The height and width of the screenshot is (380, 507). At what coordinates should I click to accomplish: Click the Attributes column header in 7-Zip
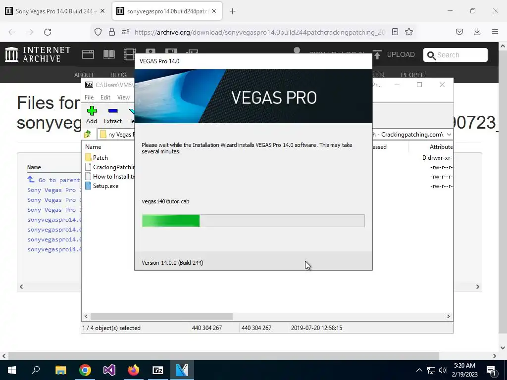[441, 146]
